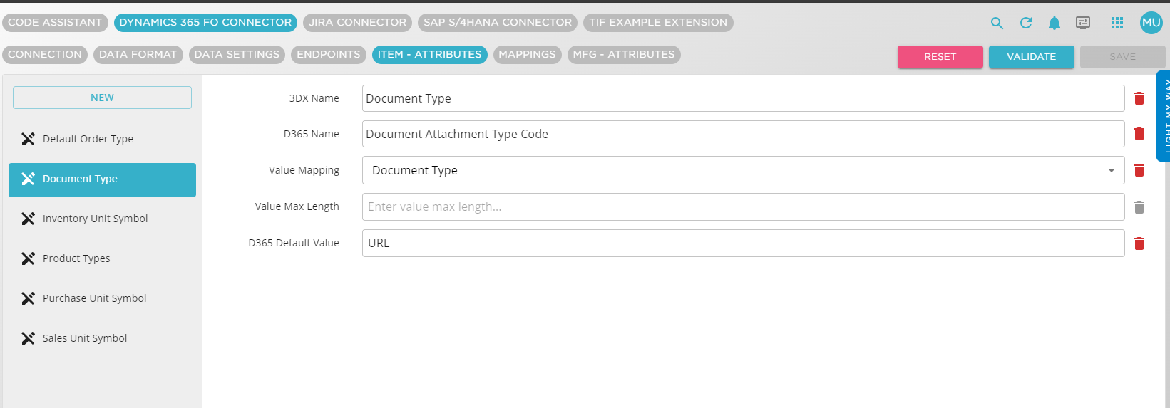Click the search magnifier icon
The image size is (1170, 408).
(x=997, y=23)
